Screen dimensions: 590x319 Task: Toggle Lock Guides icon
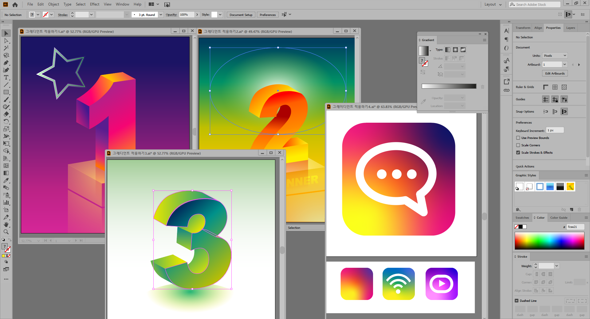click(x=555, y=99)
